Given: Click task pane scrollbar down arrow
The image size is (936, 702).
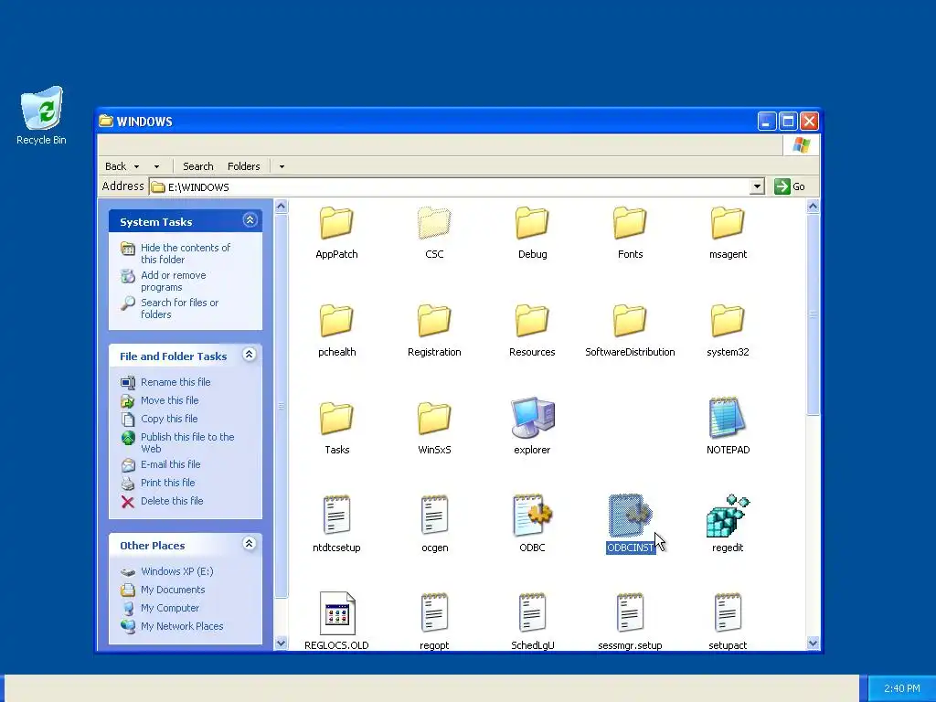Looking at the screenshot, I should click(281, 643).
